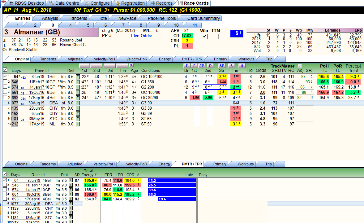
Task: Click the blue X button beside fraction columns
Action: pos(131,65)
